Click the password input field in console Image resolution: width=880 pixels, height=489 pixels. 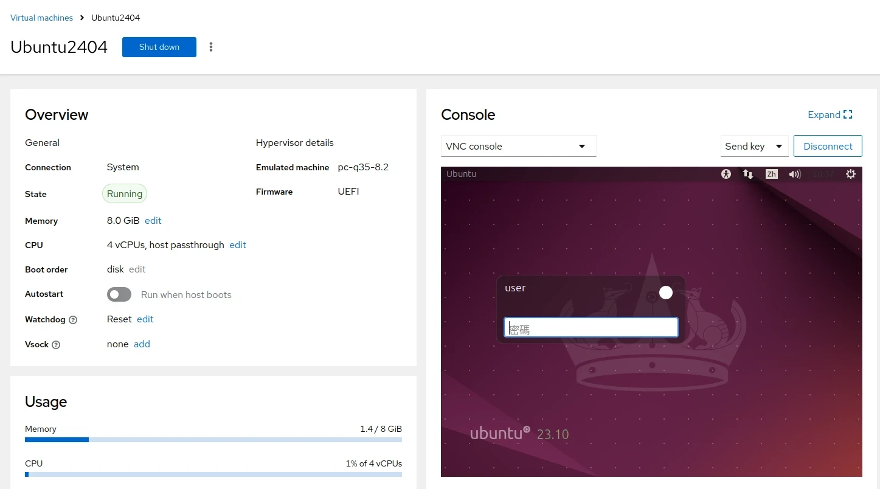591,328
